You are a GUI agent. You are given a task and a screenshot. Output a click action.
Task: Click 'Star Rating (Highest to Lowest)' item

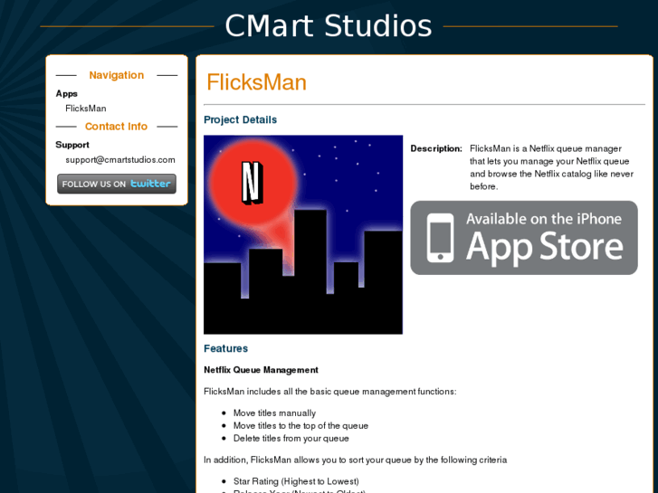tap(296, 481)
